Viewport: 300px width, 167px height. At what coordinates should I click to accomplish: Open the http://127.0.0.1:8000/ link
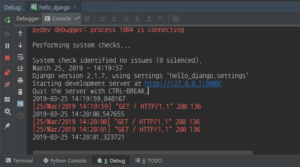coord(183,83)
